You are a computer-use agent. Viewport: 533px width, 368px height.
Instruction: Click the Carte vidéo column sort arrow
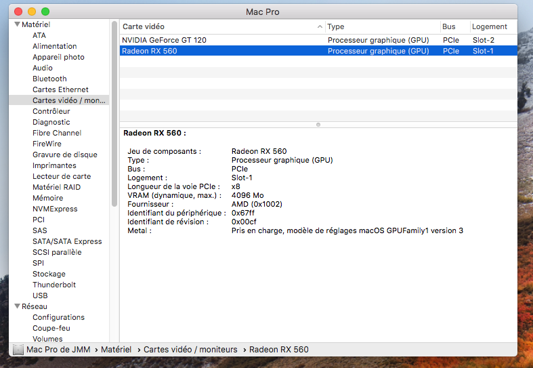[x=320, y=26]
